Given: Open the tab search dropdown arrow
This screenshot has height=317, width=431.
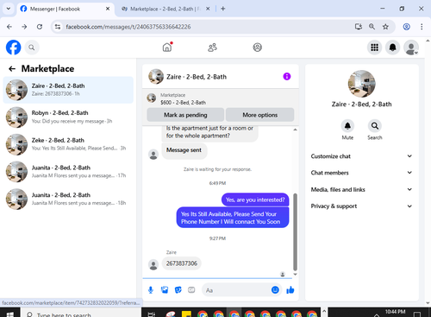Looking at the screenshot, I should pyautogui.click(x=9, y=9).
